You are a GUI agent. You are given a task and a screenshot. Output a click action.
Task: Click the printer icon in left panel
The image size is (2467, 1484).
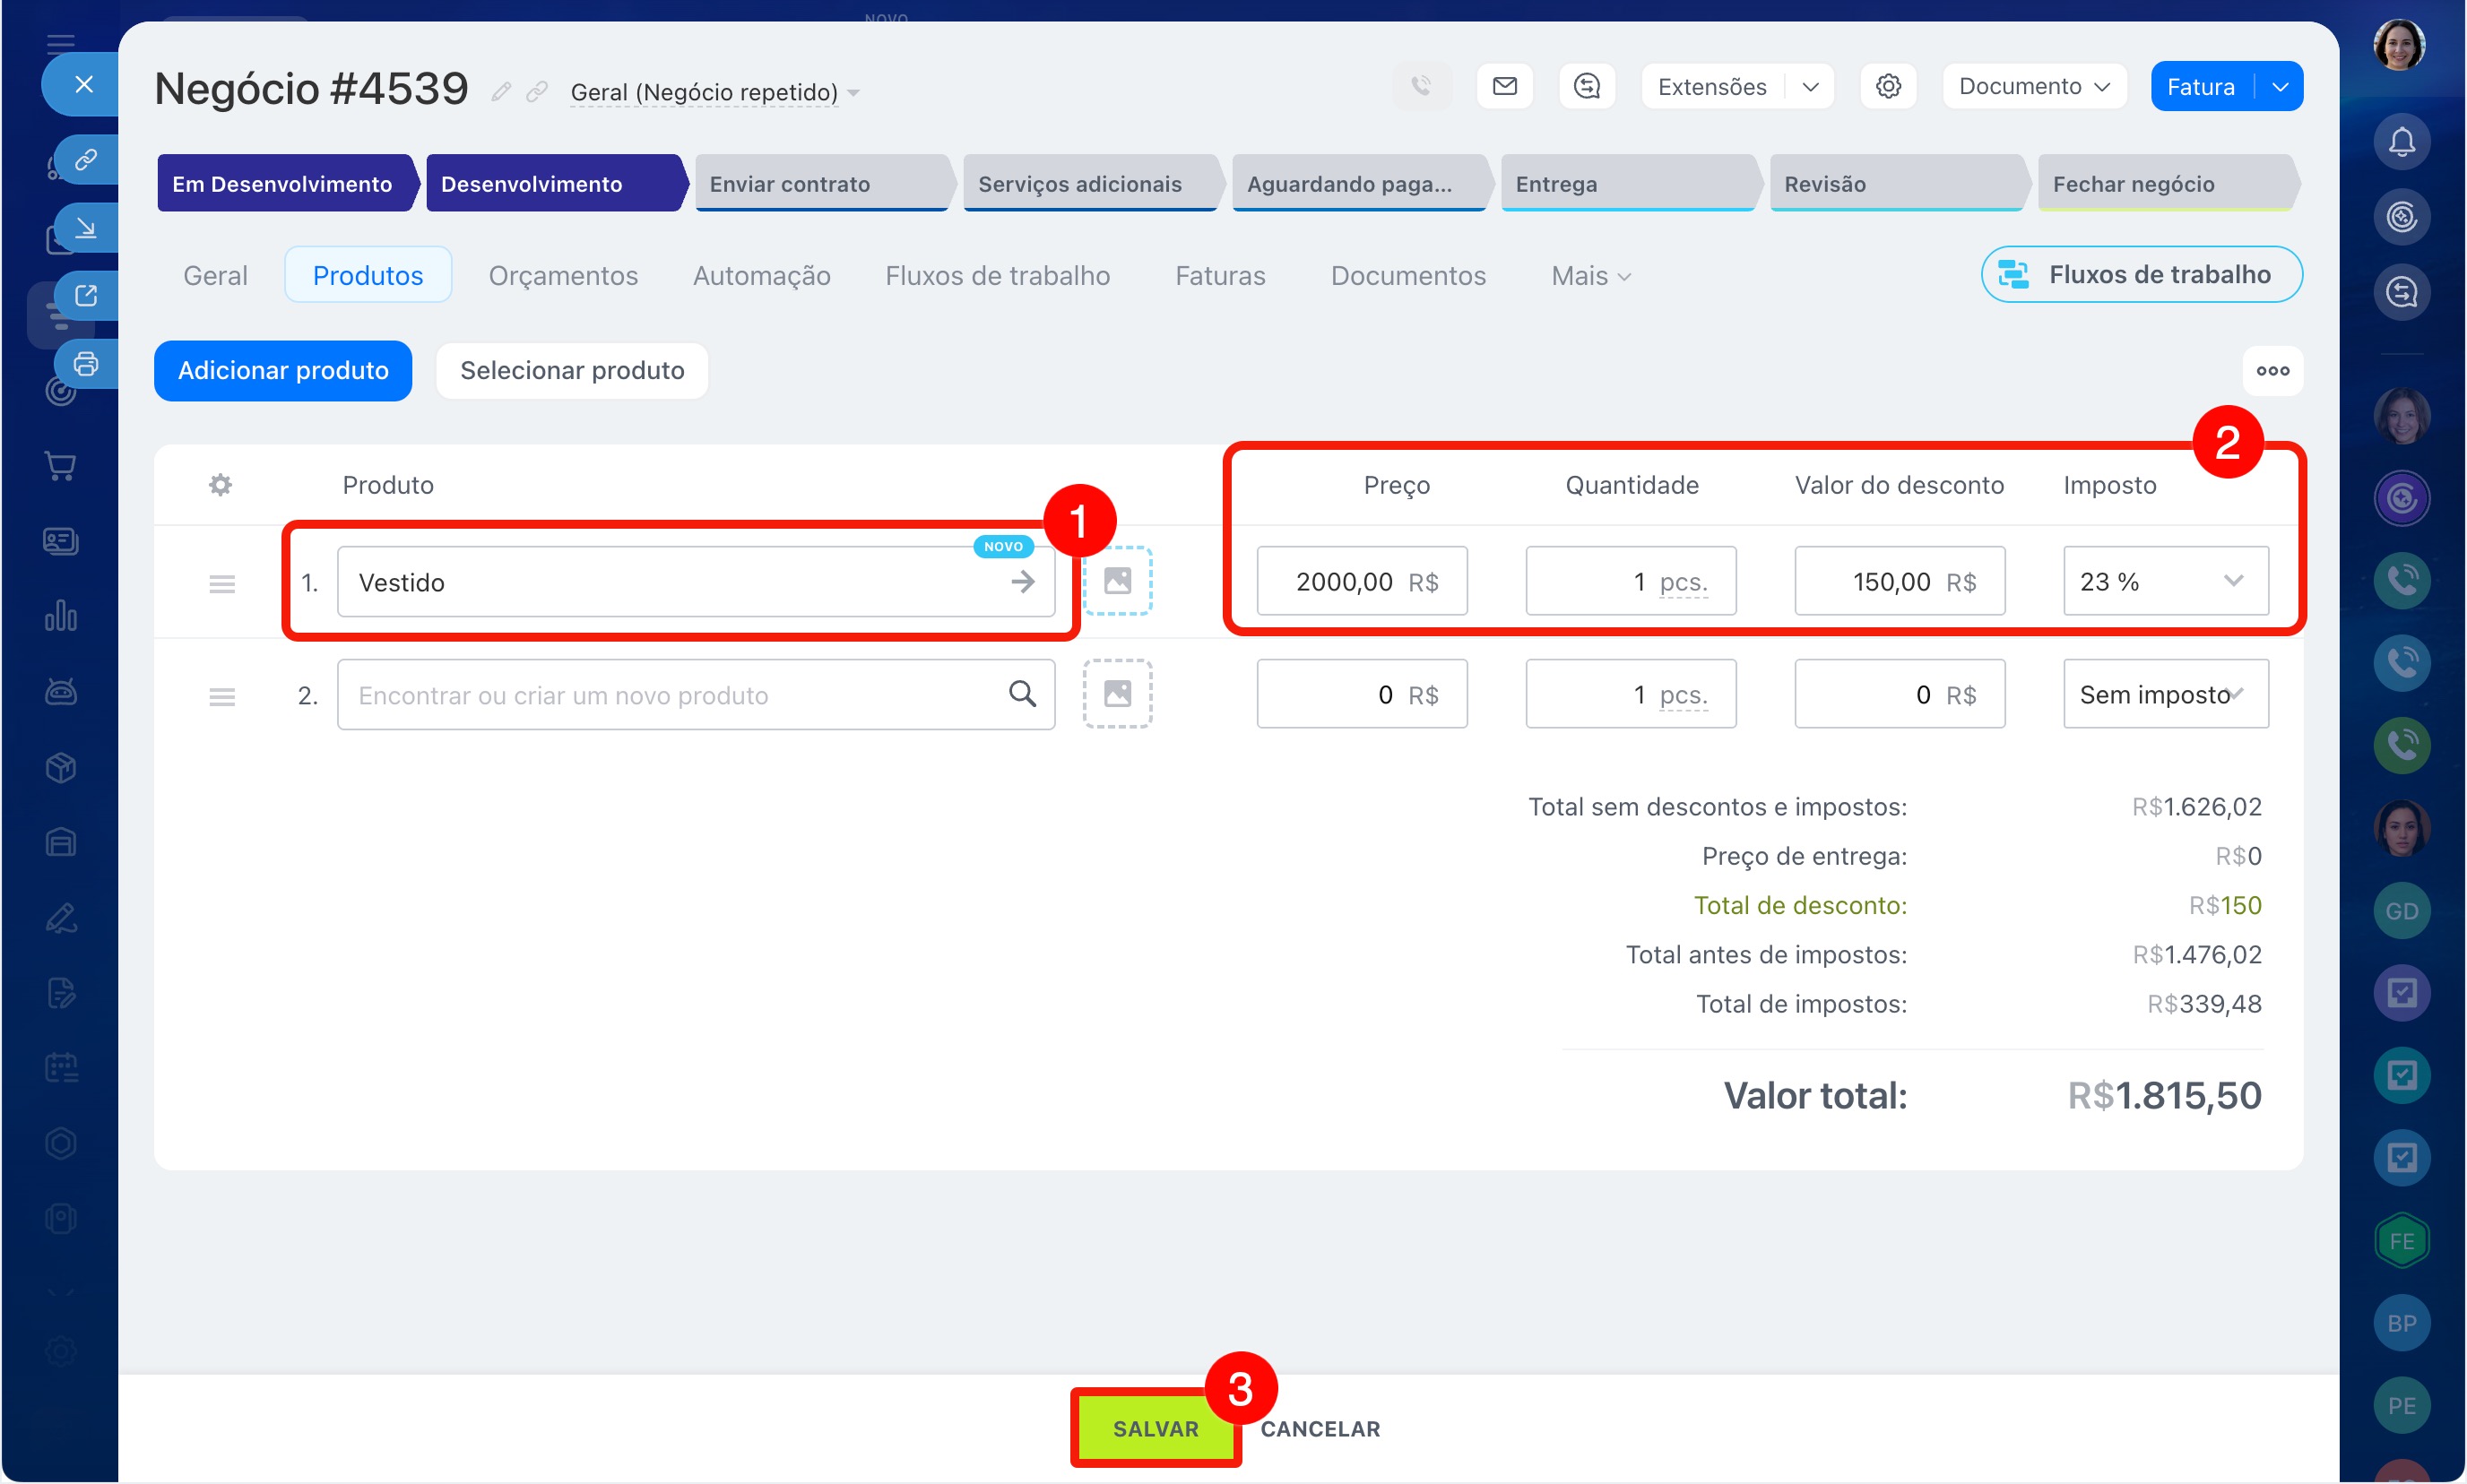pyautogui.click(x=86, y=364)
